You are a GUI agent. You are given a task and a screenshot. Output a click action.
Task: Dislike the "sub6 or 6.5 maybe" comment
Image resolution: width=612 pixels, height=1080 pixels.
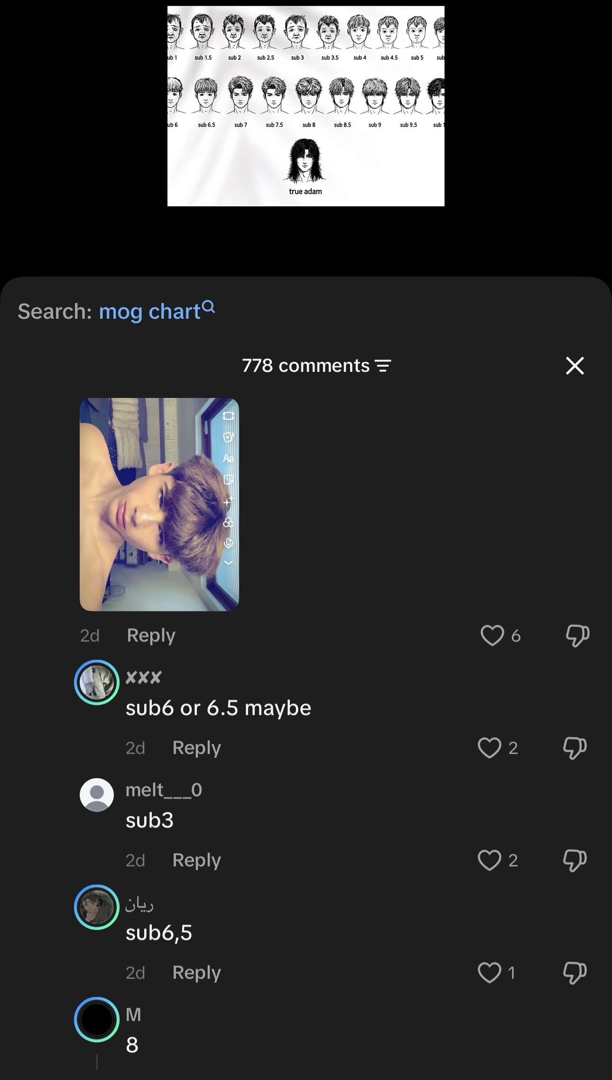coord(575,748)
